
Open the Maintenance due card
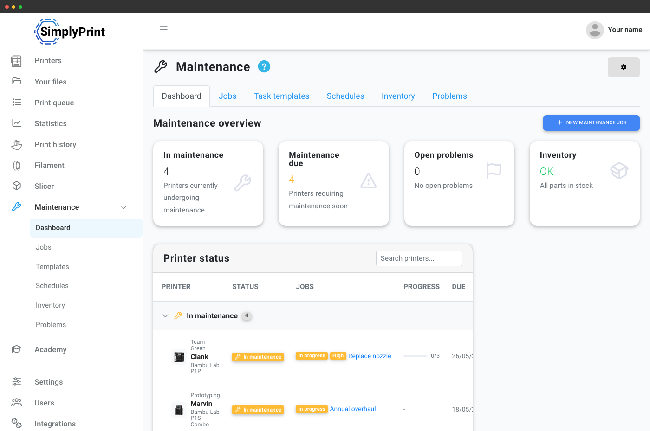(334, 184)
